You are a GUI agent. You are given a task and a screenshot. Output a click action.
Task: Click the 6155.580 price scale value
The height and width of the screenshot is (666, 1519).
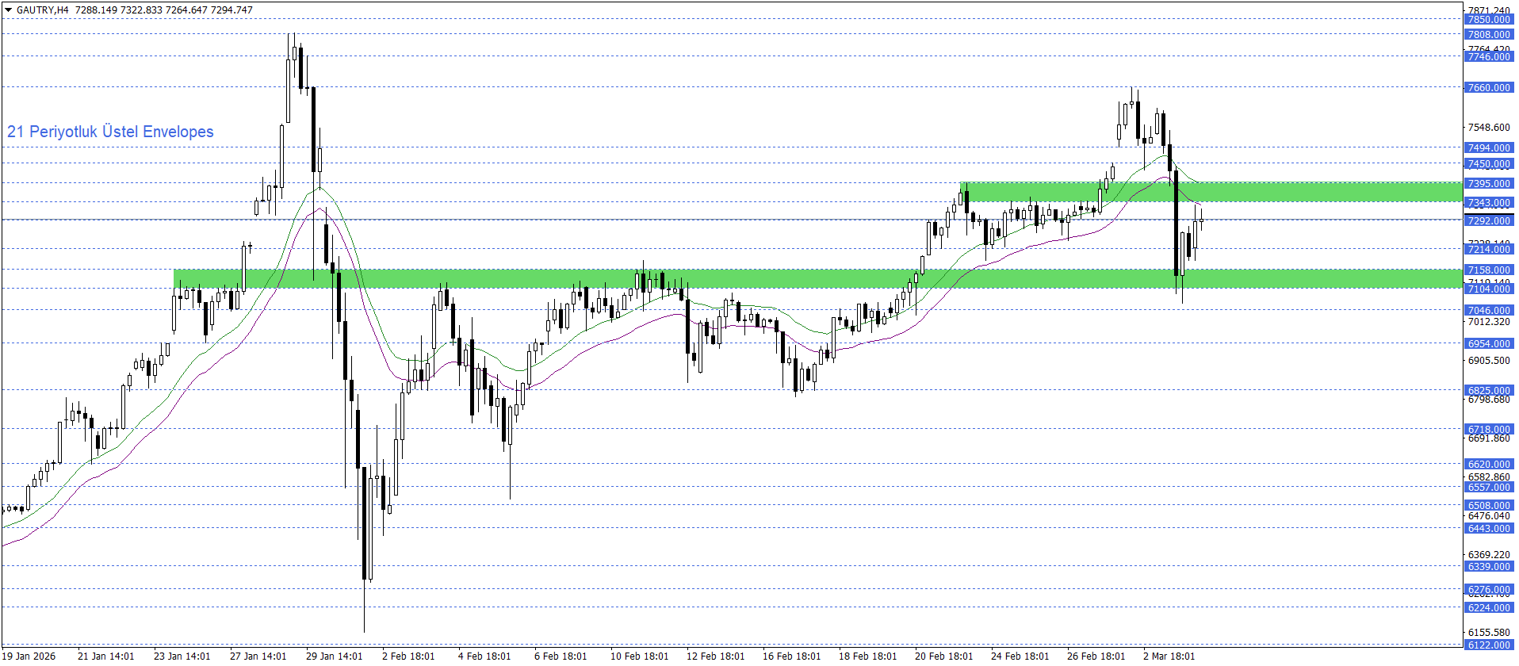tap(1489, 633)
